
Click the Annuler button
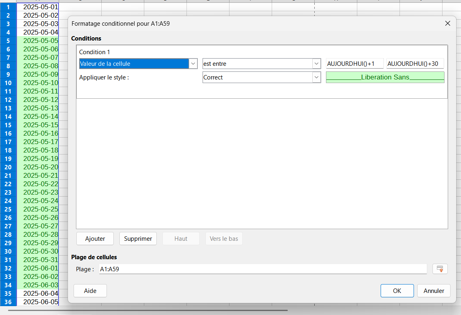click(434, 291)
